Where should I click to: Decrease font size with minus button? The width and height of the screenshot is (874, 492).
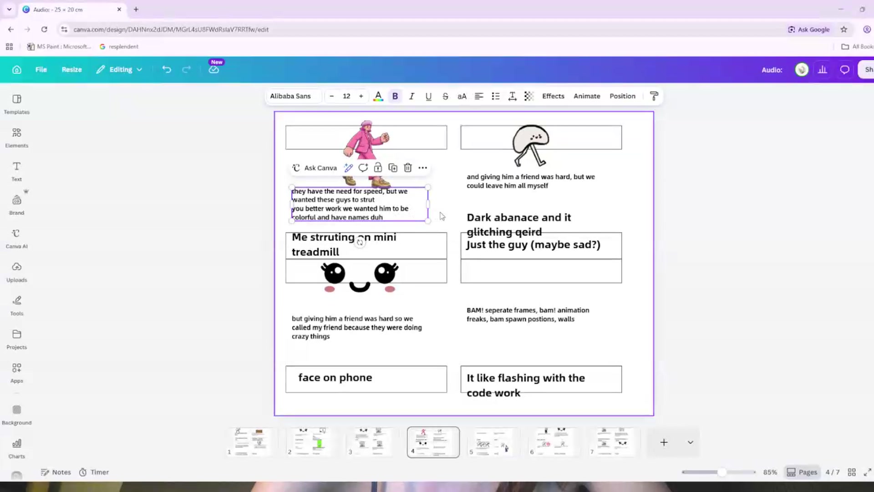[332, 96]
